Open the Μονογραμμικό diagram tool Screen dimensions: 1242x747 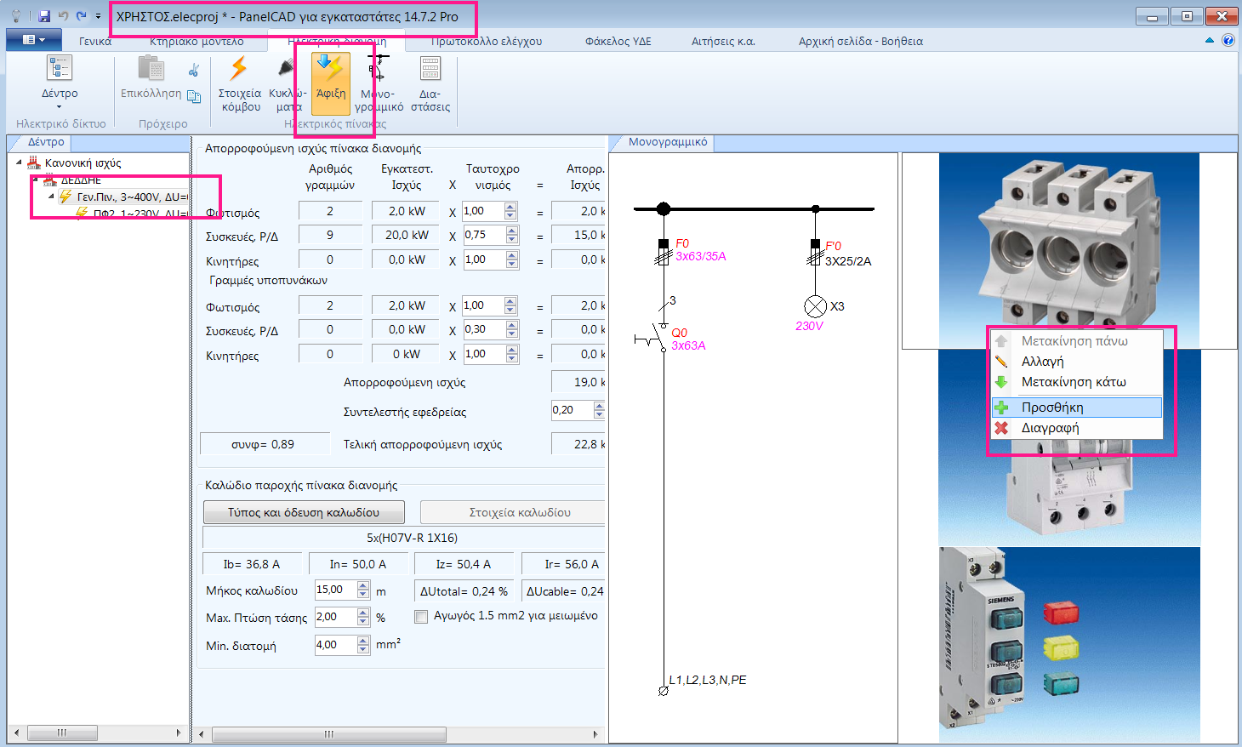378,83
